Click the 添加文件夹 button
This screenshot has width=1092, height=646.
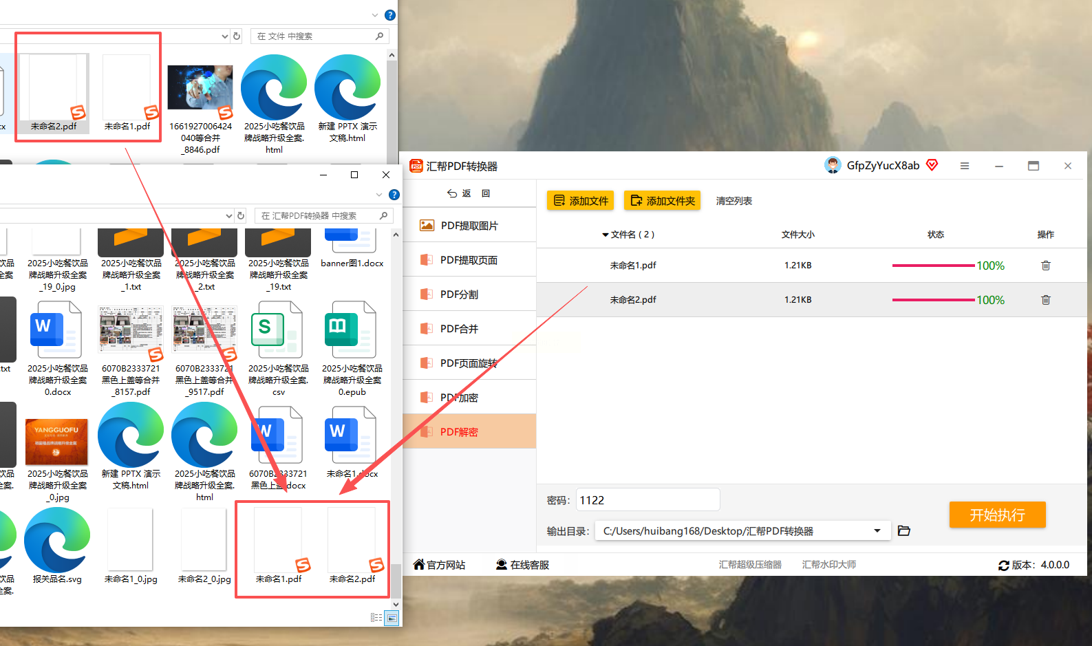[x=662, y=201]
